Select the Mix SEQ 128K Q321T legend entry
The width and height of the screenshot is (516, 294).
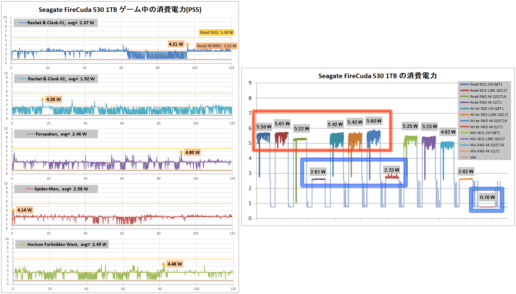coord(487,139)
